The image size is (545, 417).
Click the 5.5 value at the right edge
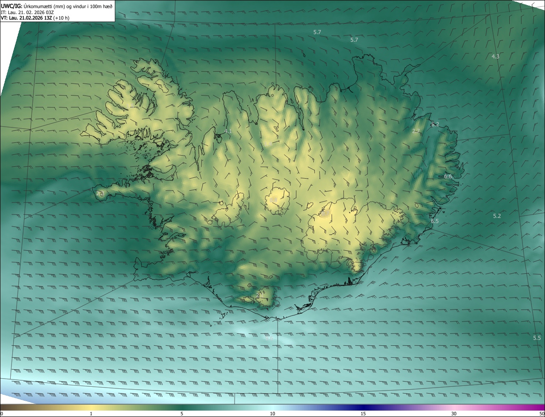537,338
